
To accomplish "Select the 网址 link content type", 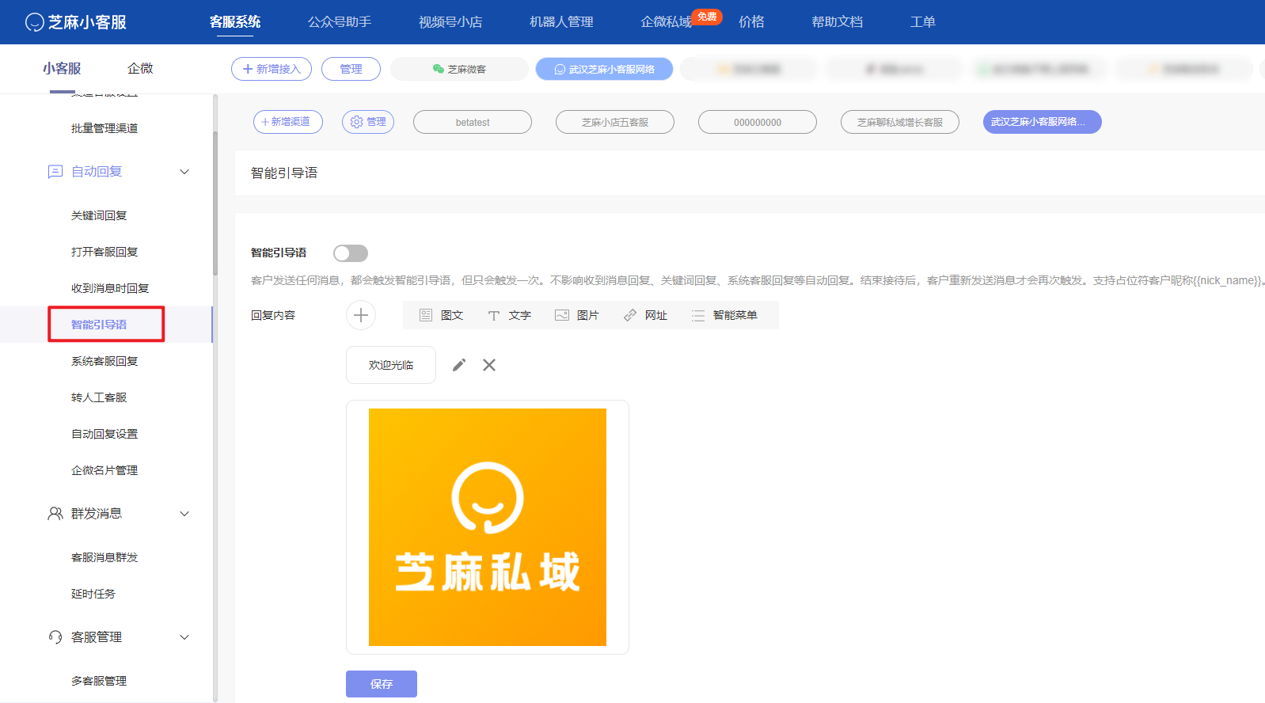I will pyautogui.click(x=645, y=315).
